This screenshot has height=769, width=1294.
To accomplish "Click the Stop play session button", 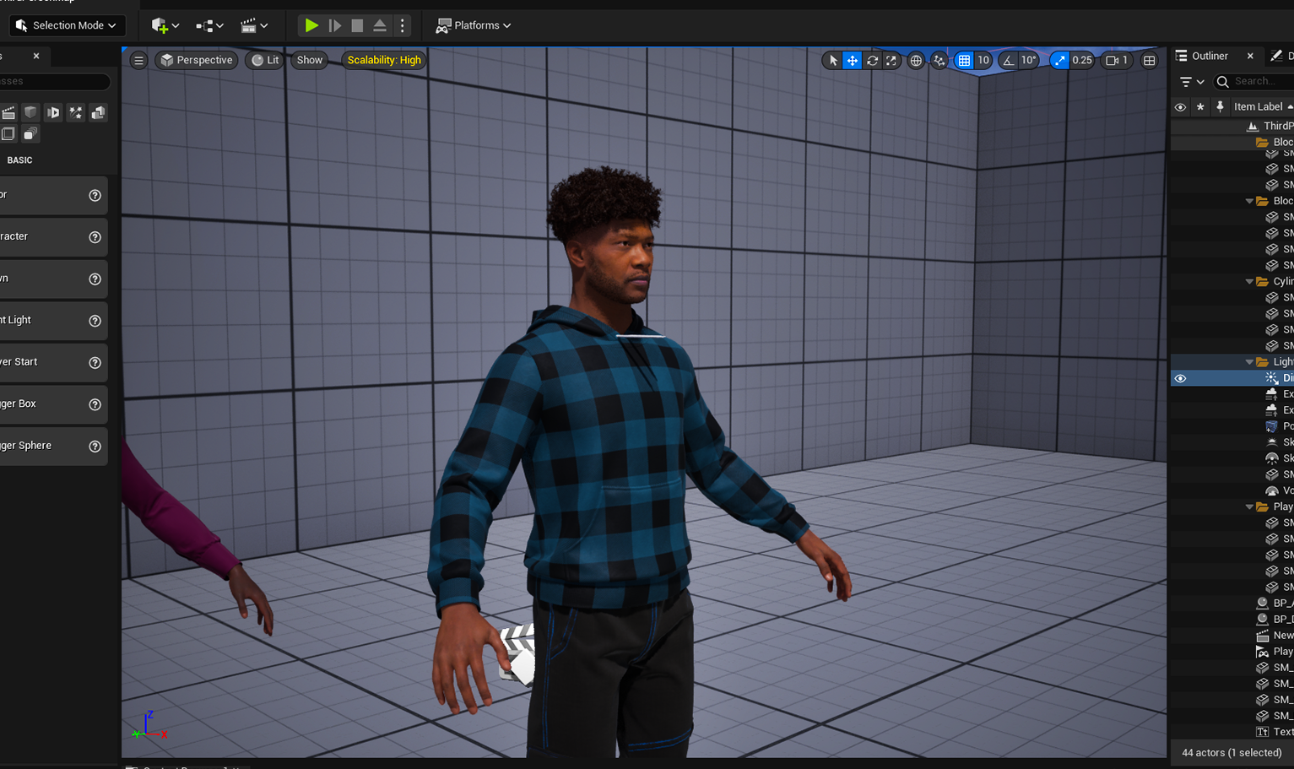I will (x=357, y=25).
